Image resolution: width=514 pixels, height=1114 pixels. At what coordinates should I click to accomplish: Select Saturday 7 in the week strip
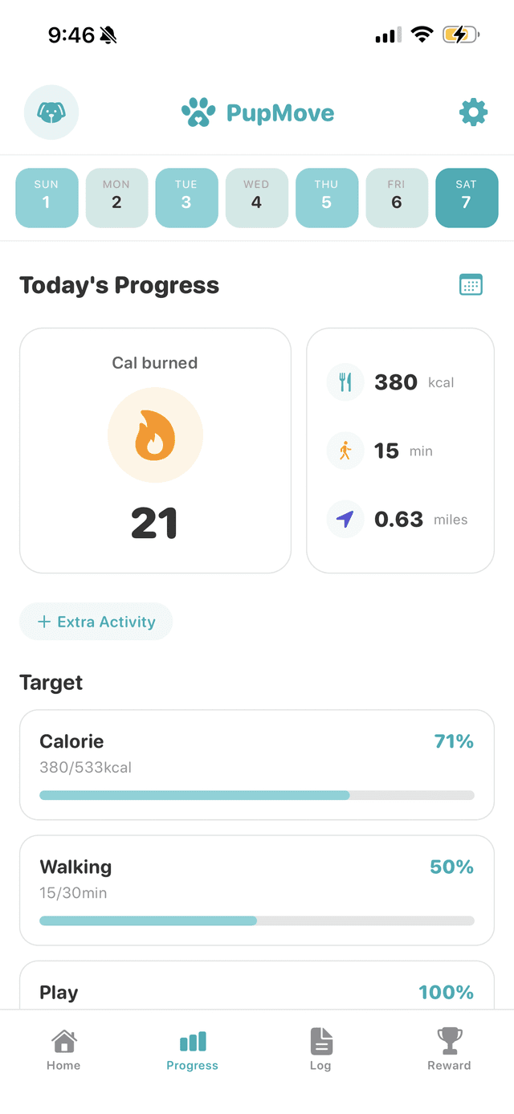pyautogui.click(x=467, y=198)
